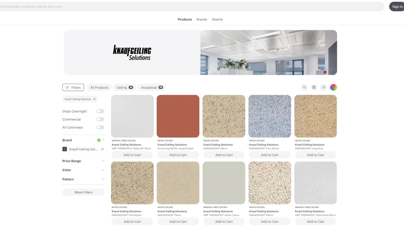The height and width of the screenshot is (227, 404).
Task: Add HERADESIGN Plano to cart
Action: tap(178, 221)
